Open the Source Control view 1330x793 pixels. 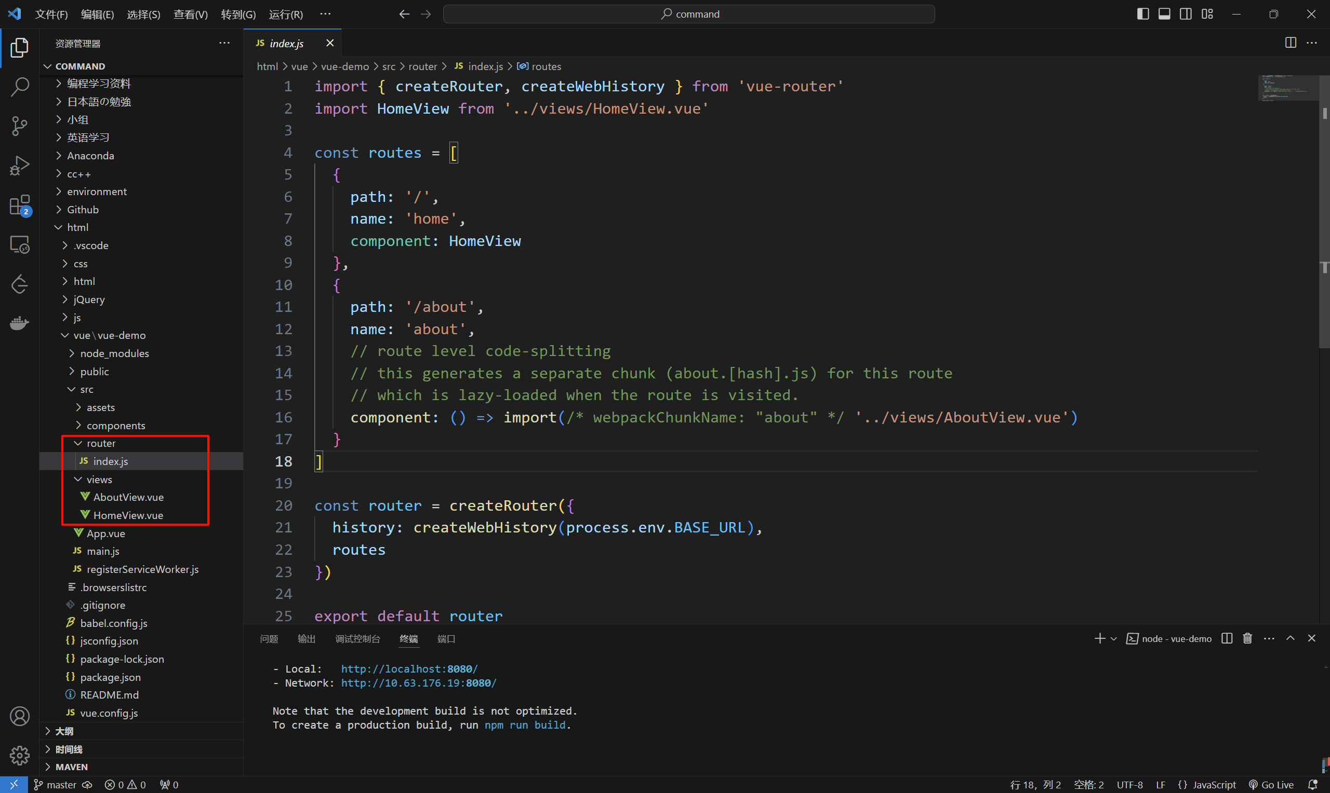(20, 126)
